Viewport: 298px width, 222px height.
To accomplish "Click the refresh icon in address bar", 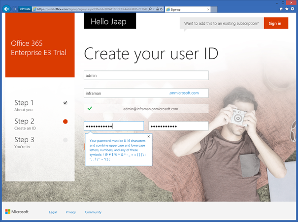I will click(x=161, y=9).
